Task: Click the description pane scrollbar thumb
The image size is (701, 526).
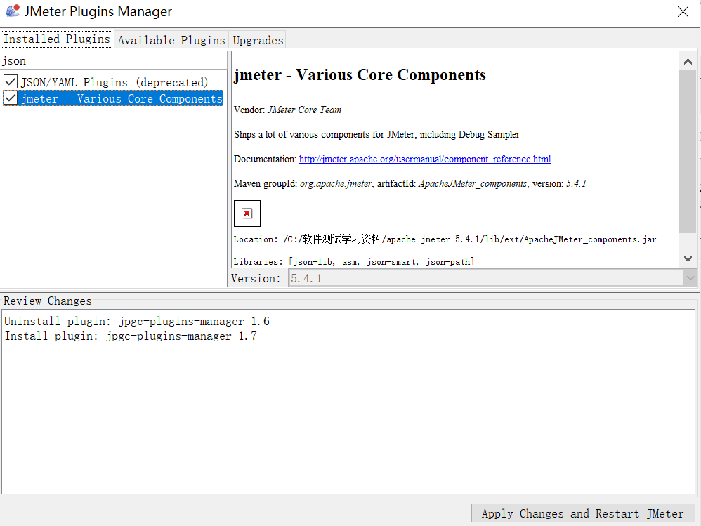Action: [x=688, y=151]
